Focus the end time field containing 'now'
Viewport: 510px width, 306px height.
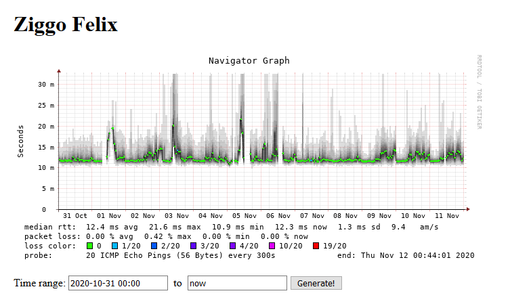(237, 283)
